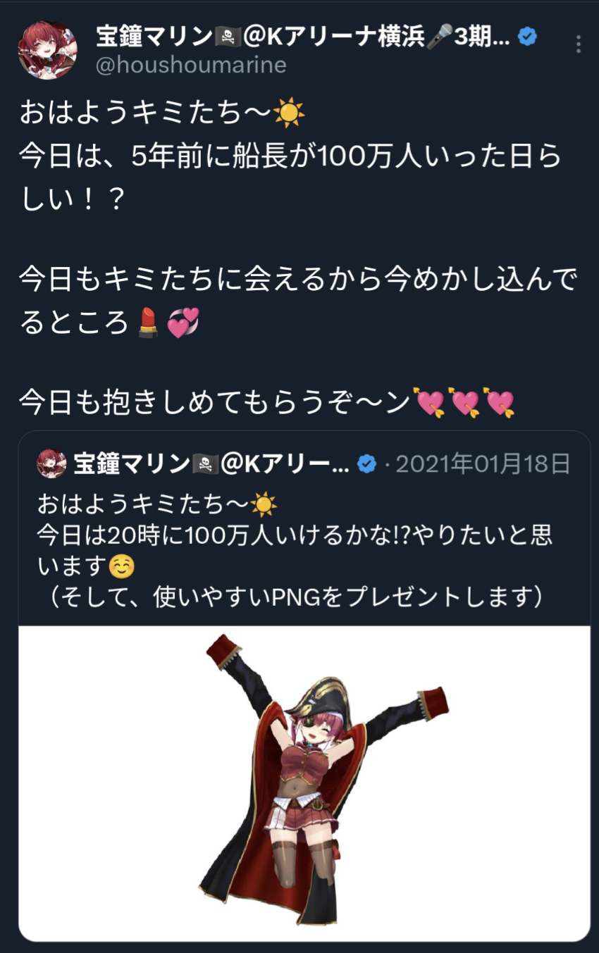The height and width of the screenshot is (953, 599).
Task: Tap the verified badge in the quoted tweet
Action: (x=366, y=464)
